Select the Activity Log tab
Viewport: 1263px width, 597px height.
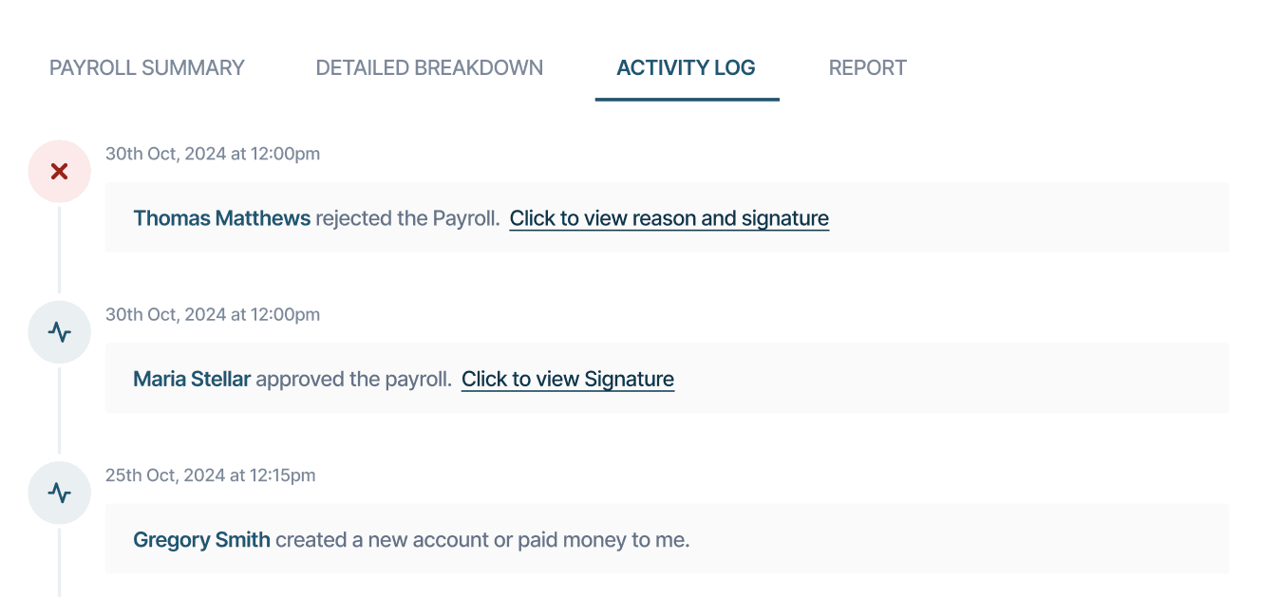[686, 68]
